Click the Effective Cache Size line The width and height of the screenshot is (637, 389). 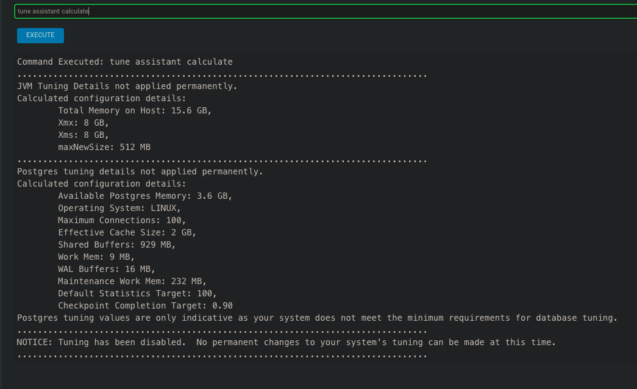click(x=127, y=232)
